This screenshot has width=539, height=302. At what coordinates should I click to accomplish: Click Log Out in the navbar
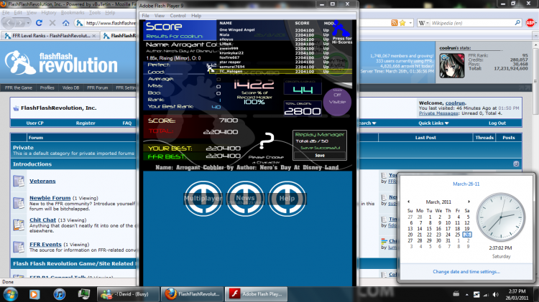pos(497,123)
